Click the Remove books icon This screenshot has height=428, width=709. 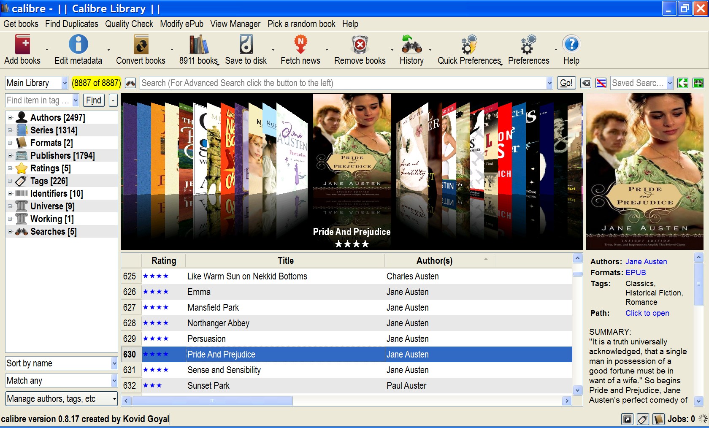pos(360,45)
